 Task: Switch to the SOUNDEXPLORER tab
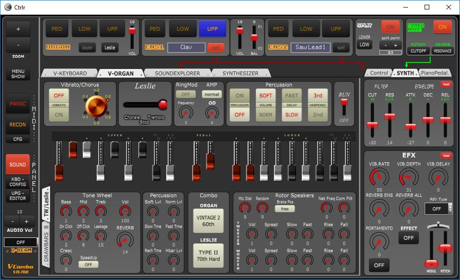[x=178, y=73]
